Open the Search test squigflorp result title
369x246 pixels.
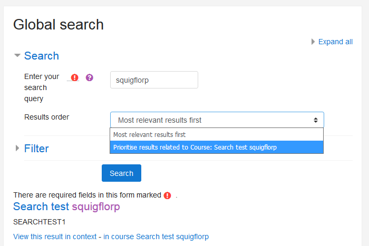(x=66, y=206)
